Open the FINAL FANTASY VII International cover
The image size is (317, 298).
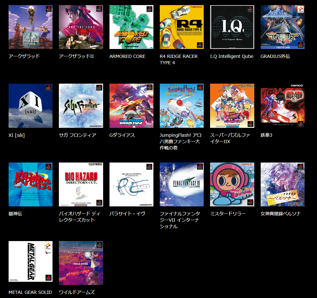tap(181, 184)
